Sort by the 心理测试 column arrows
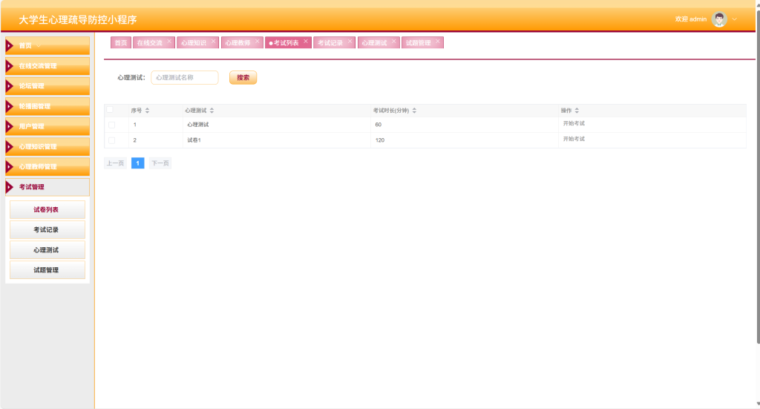 212,111
